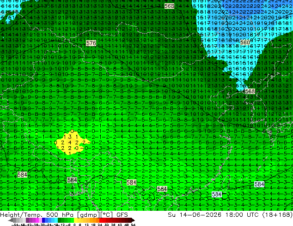The width and height of the screenshot is (293, 226).
Task: Click the 'GFS' model name
Action: pos(122,215)
